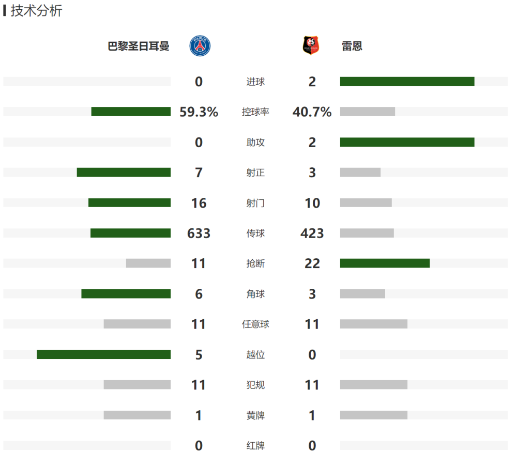Click the green PSG possession bar

pos(131,112)
